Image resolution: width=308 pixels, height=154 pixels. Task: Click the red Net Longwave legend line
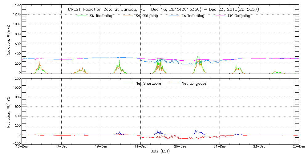tap(175, 83)
